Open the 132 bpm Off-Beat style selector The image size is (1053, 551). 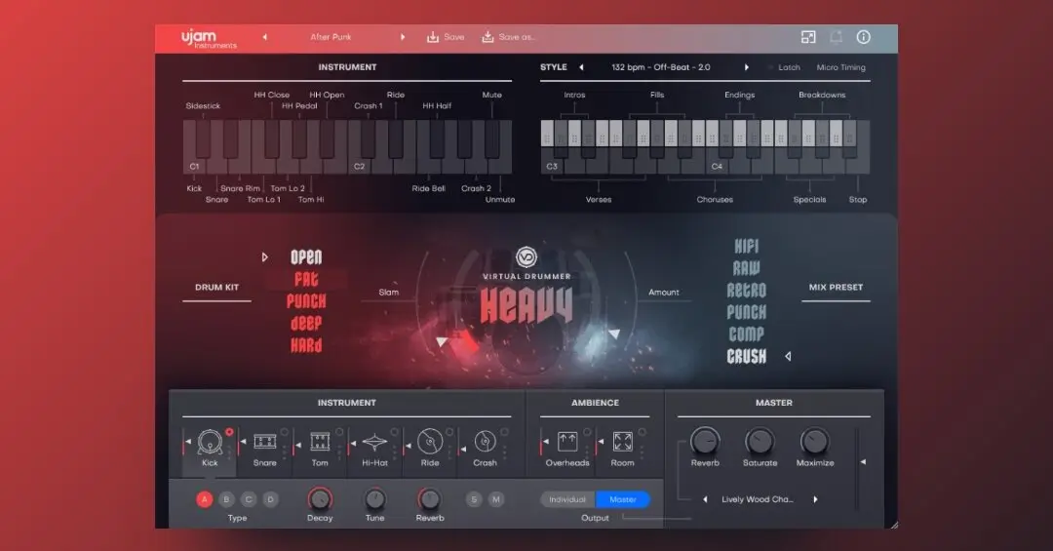(x=661, y=67)
